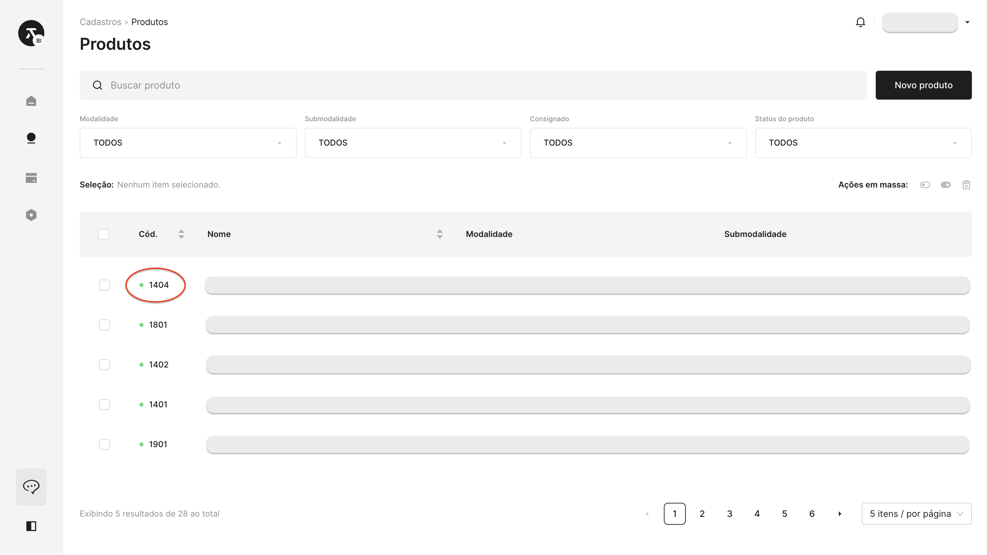Select all products header checkbox

[103, 234]
